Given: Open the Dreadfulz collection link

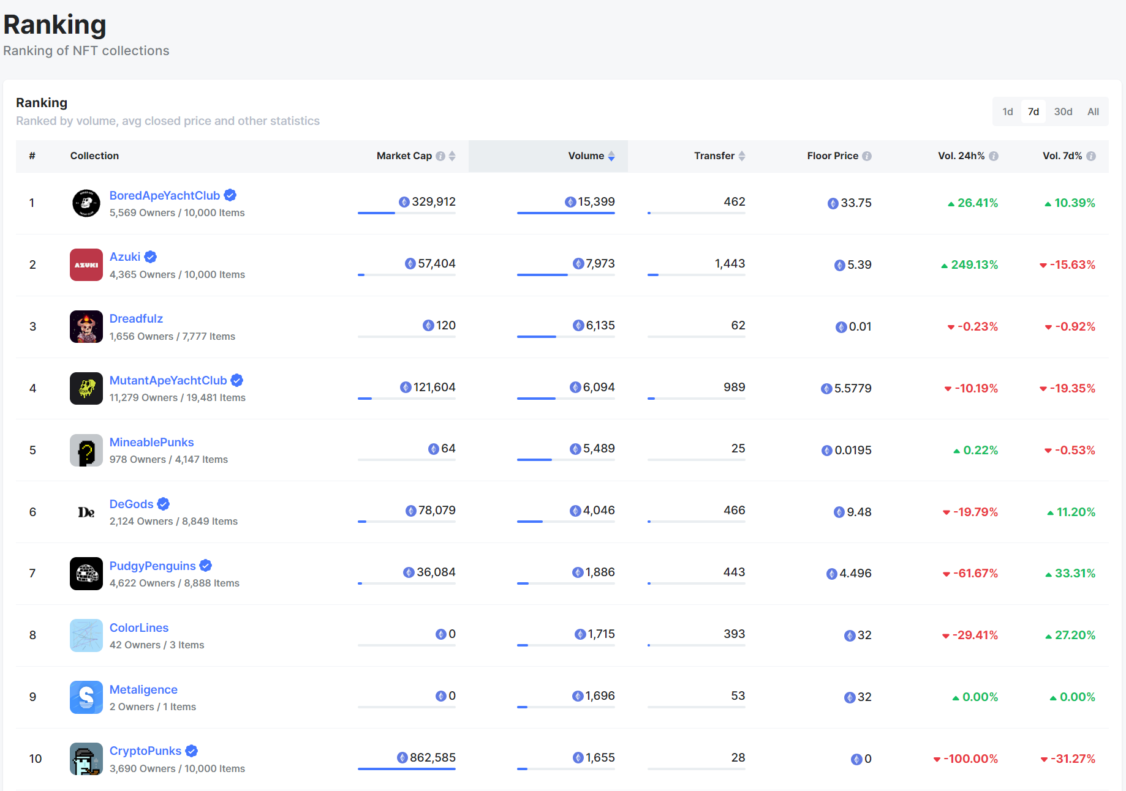Looking at the screenshot, I should (136, 319).
